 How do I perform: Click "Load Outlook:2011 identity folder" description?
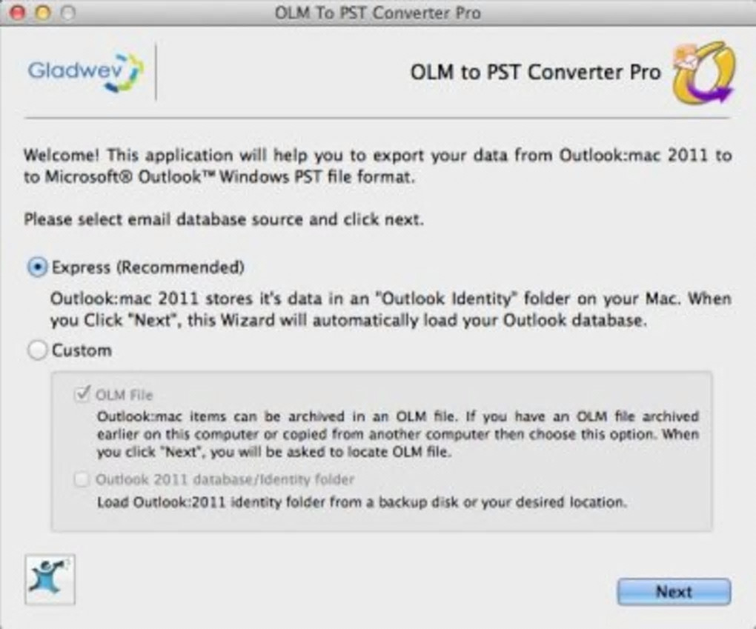pos(362,502)
